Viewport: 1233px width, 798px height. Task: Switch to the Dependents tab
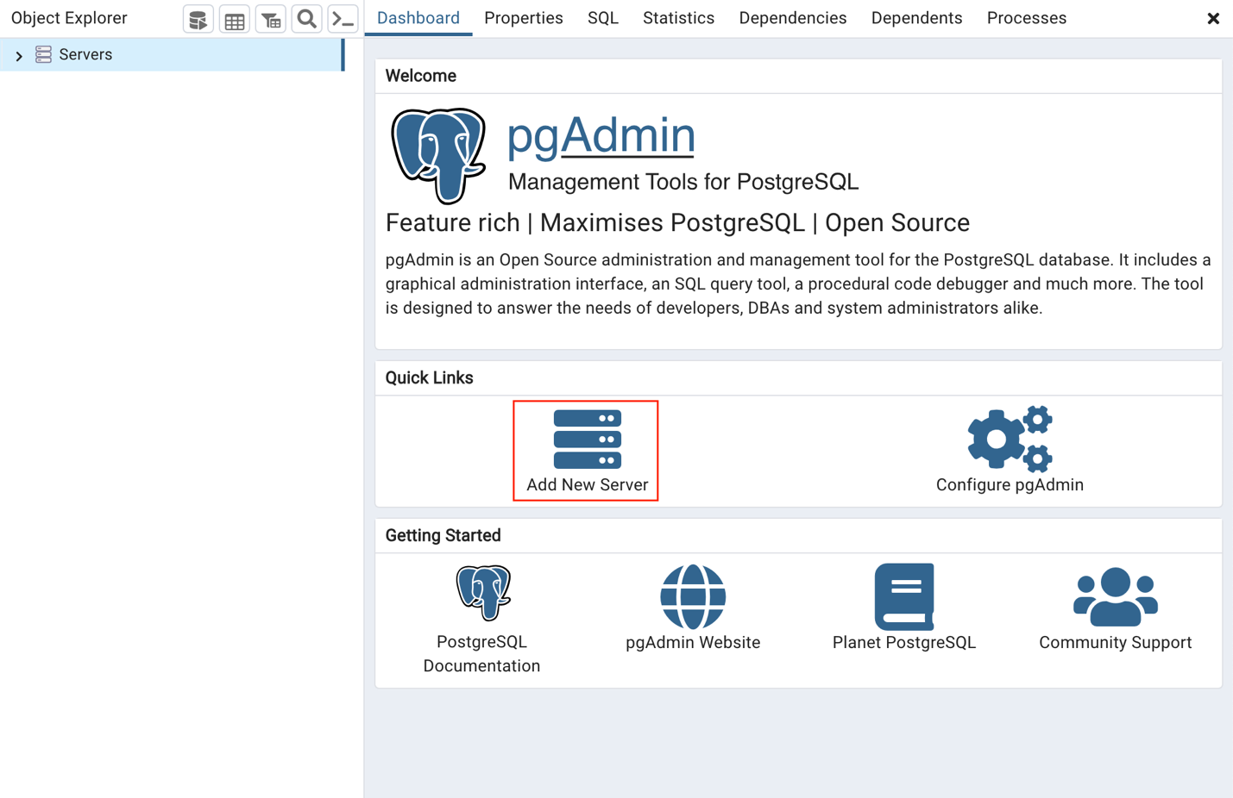(917, 18)
